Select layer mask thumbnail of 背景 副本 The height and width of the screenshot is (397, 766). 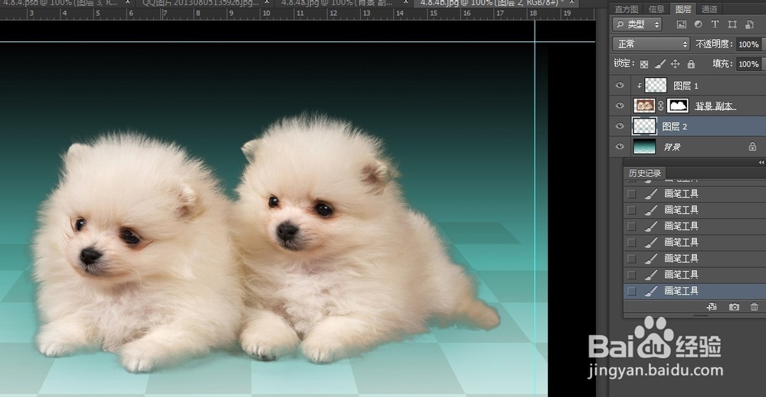click(678, 106)
